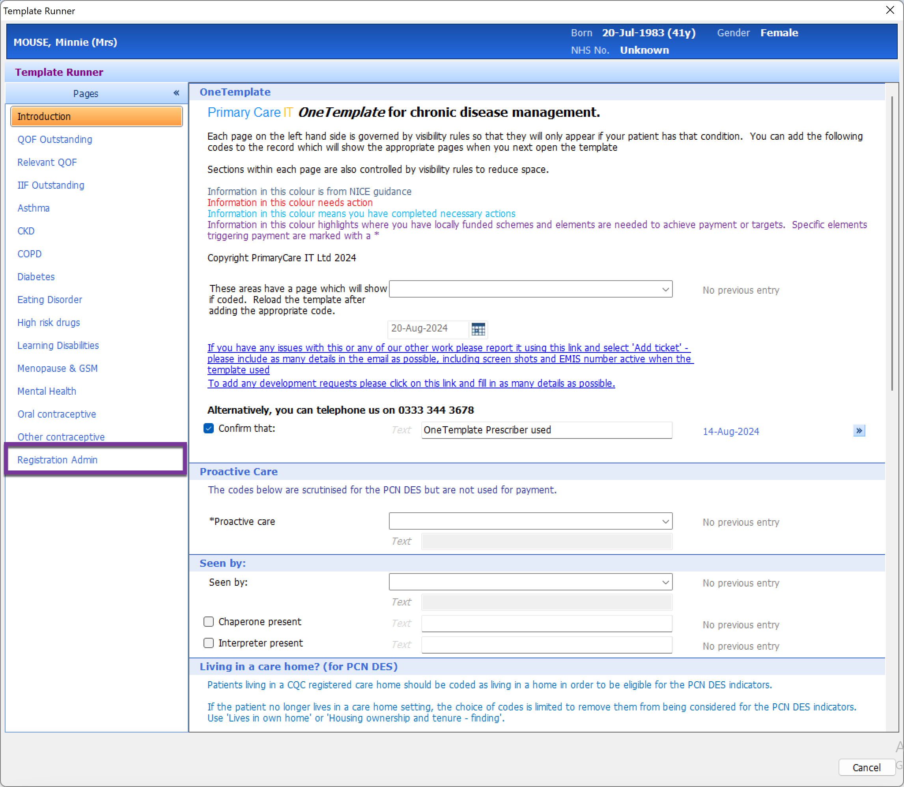
Task: Open the Learning Disabilities page
Action: [x=58, y=345]
